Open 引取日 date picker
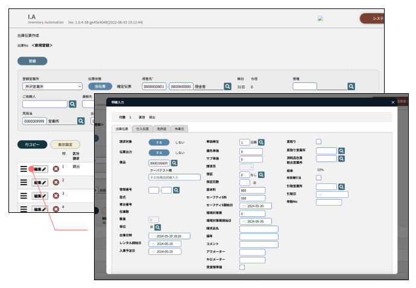 tap(332, 195)
